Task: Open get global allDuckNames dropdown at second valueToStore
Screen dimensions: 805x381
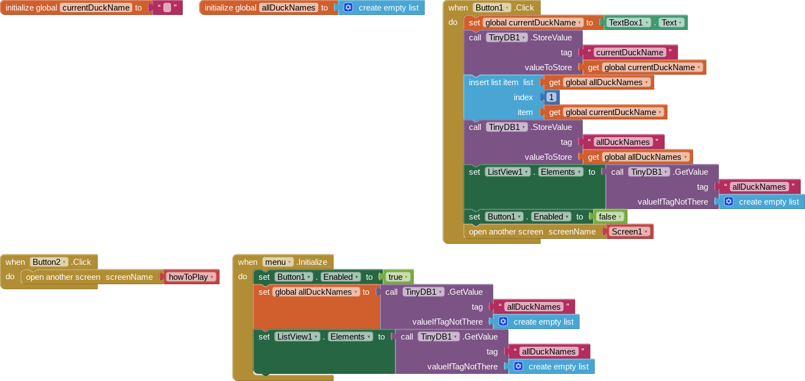Action: click(646, 157)
